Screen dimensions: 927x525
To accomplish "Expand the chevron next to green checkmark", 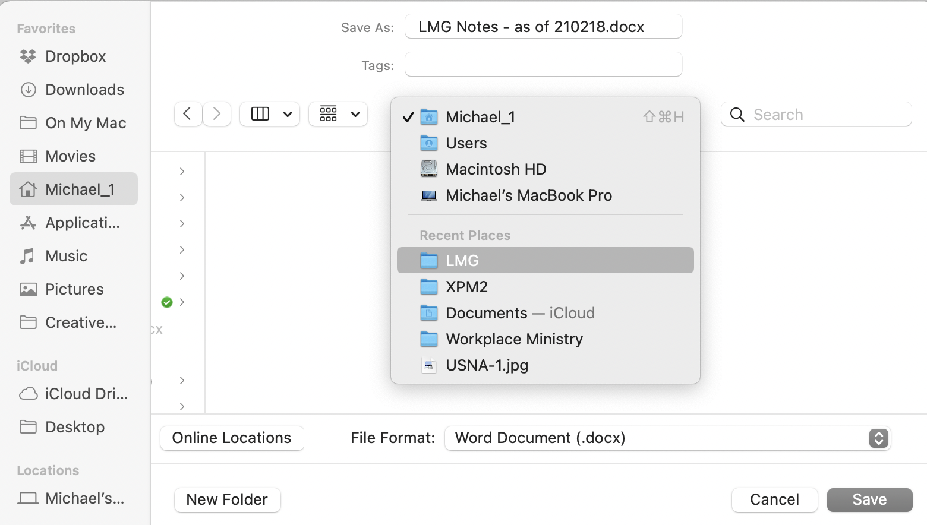I will (182, 302).
